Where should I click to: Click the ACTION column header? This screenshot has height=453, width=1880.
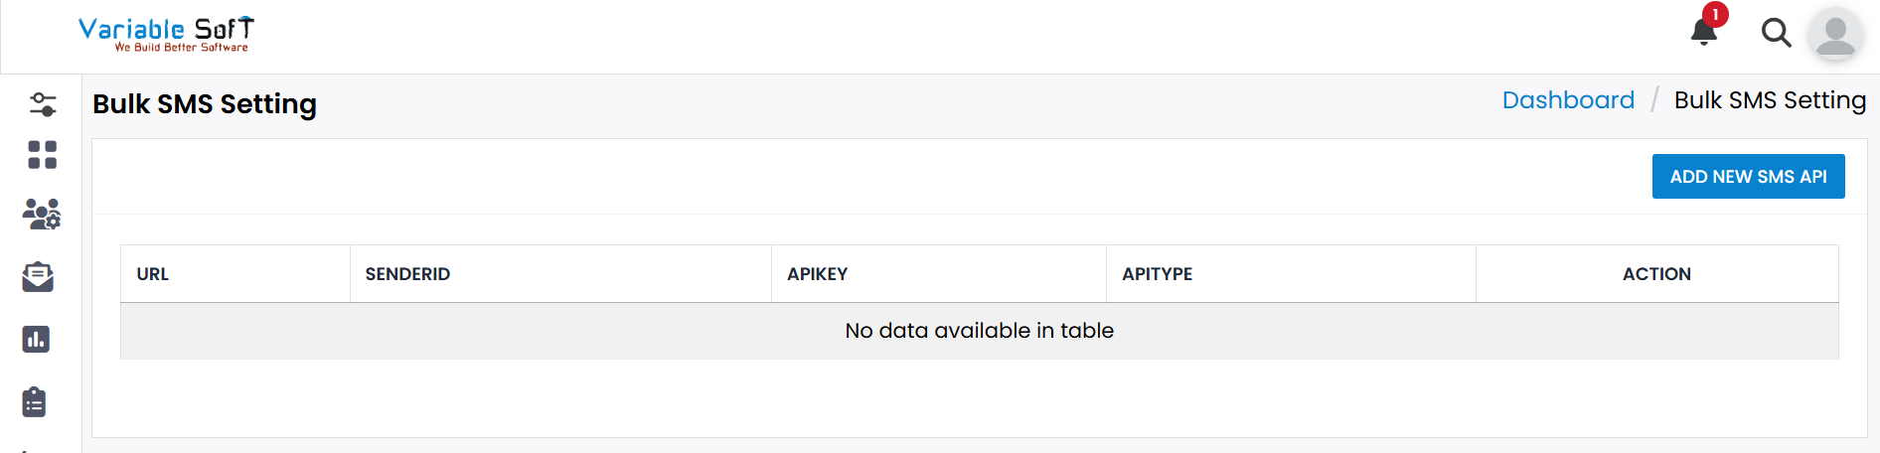coord(1656,274)
